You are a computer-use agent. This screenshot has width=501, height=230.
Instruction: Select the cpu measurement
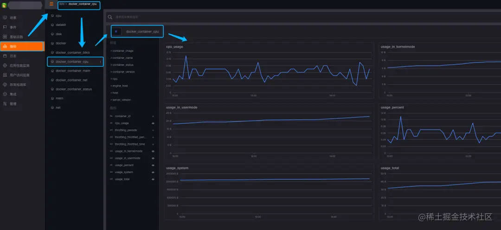pyautogui.click(x=58, y=16)
